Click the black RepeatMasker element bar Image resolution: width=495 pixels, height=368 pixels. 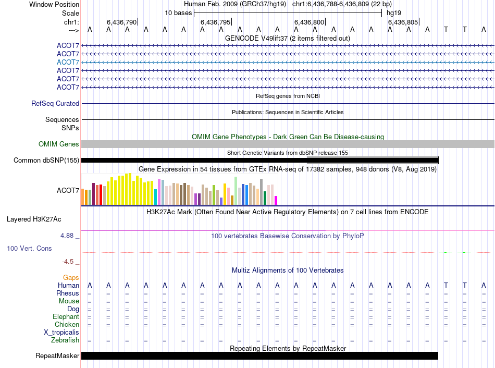click(259, 356)
